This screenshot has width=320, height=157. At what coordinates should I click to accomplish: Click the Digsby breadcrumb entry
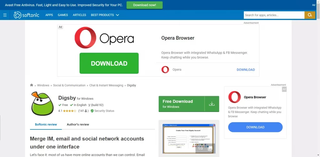point(132,85)
